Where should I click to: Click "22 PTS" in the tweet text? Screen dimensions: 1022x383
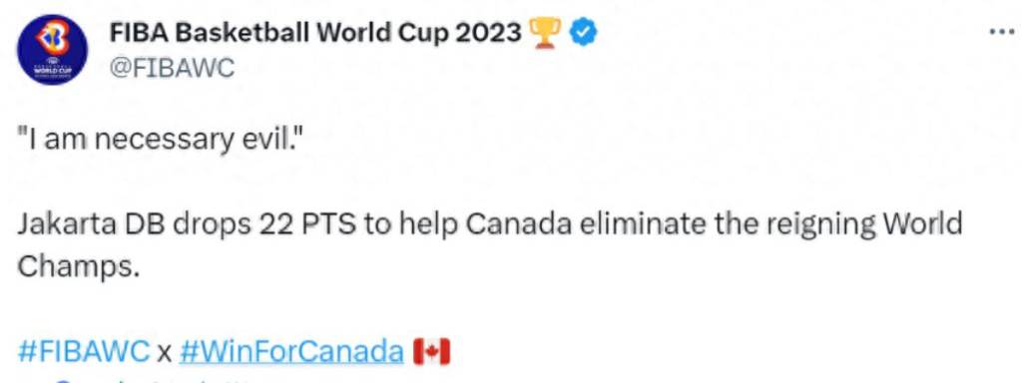[x=307, y=224]
